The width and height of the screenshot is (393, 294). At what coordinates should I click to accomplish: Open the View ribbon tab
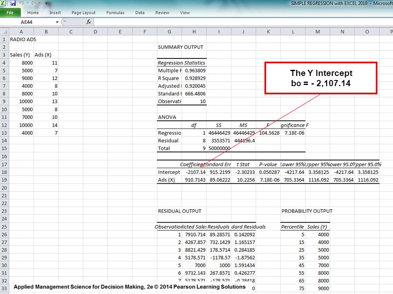(x=185, y=13)
